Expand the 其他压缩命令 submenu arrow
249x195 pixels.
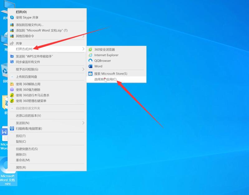click(x=83, y=36)
